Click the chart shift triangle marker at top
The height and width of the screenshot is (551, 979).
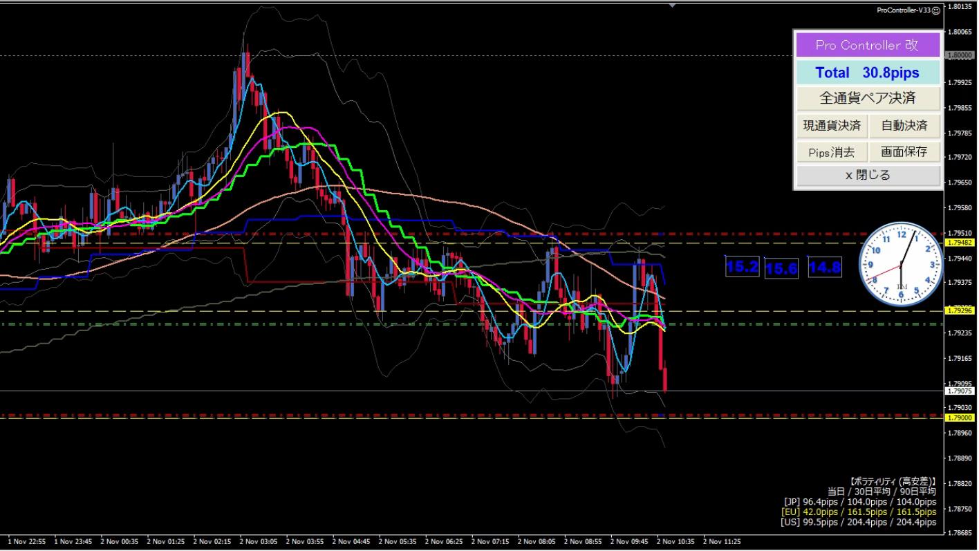point(673,6)
